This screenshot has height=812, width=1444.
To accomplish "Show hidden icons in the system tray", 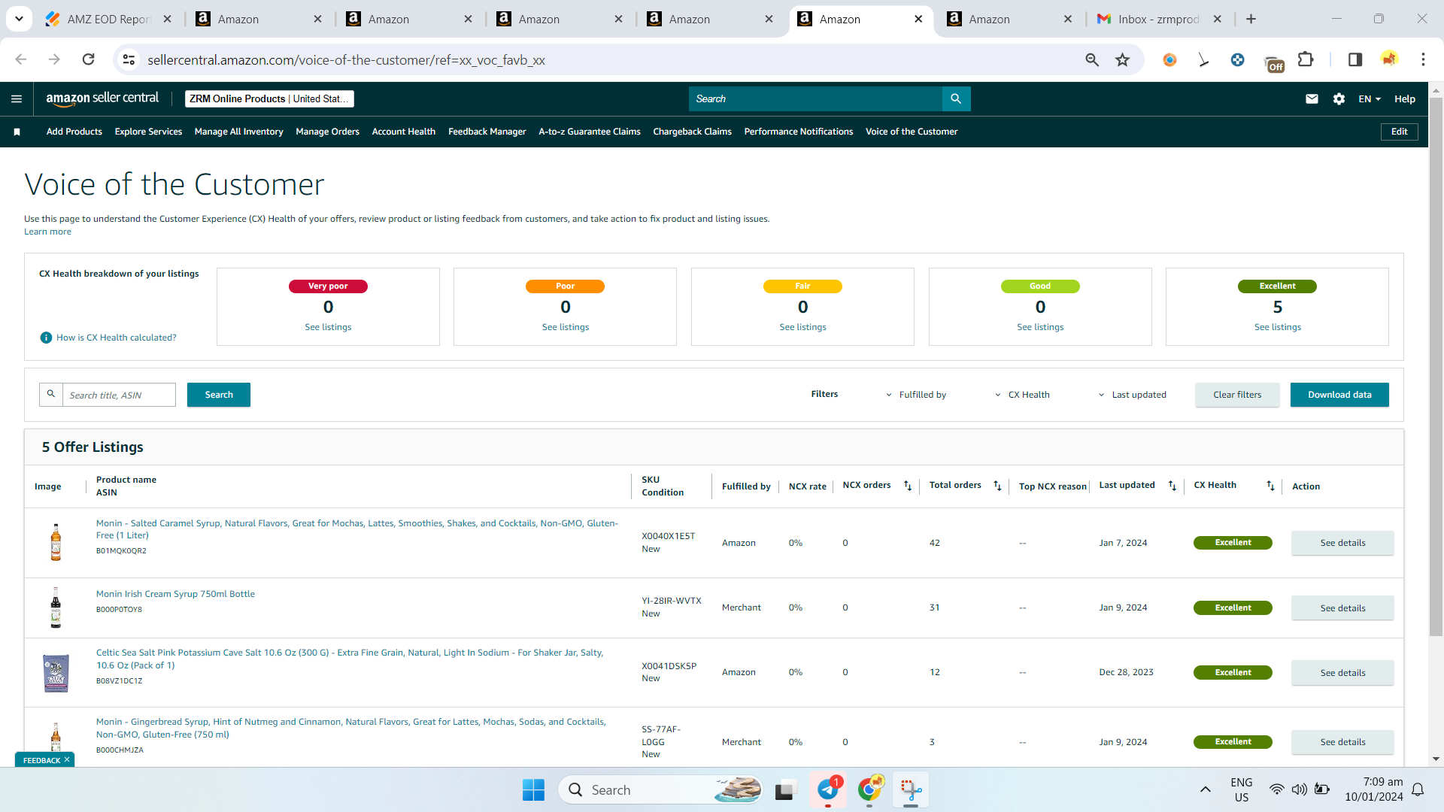I will pyautogui.click(x=1205, y=789).
